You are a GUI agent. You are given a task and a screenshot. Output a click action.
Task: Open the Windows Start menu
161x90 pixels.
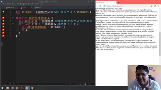(2, 88)
